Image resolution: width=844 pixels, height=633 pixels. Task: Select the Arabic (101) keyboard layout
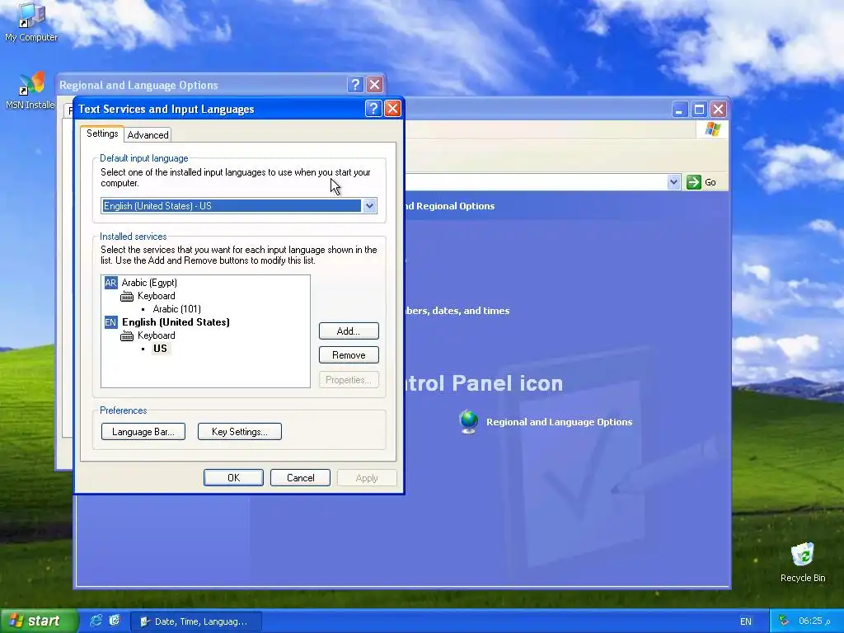tap(176, 309)
